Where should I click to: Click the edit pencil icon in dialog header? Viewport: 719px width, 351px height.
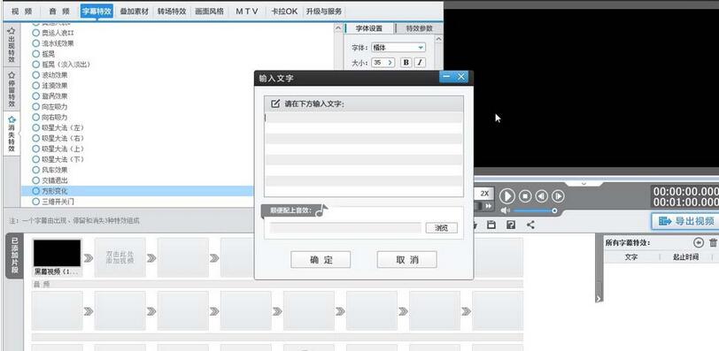[x=275, y=103]
